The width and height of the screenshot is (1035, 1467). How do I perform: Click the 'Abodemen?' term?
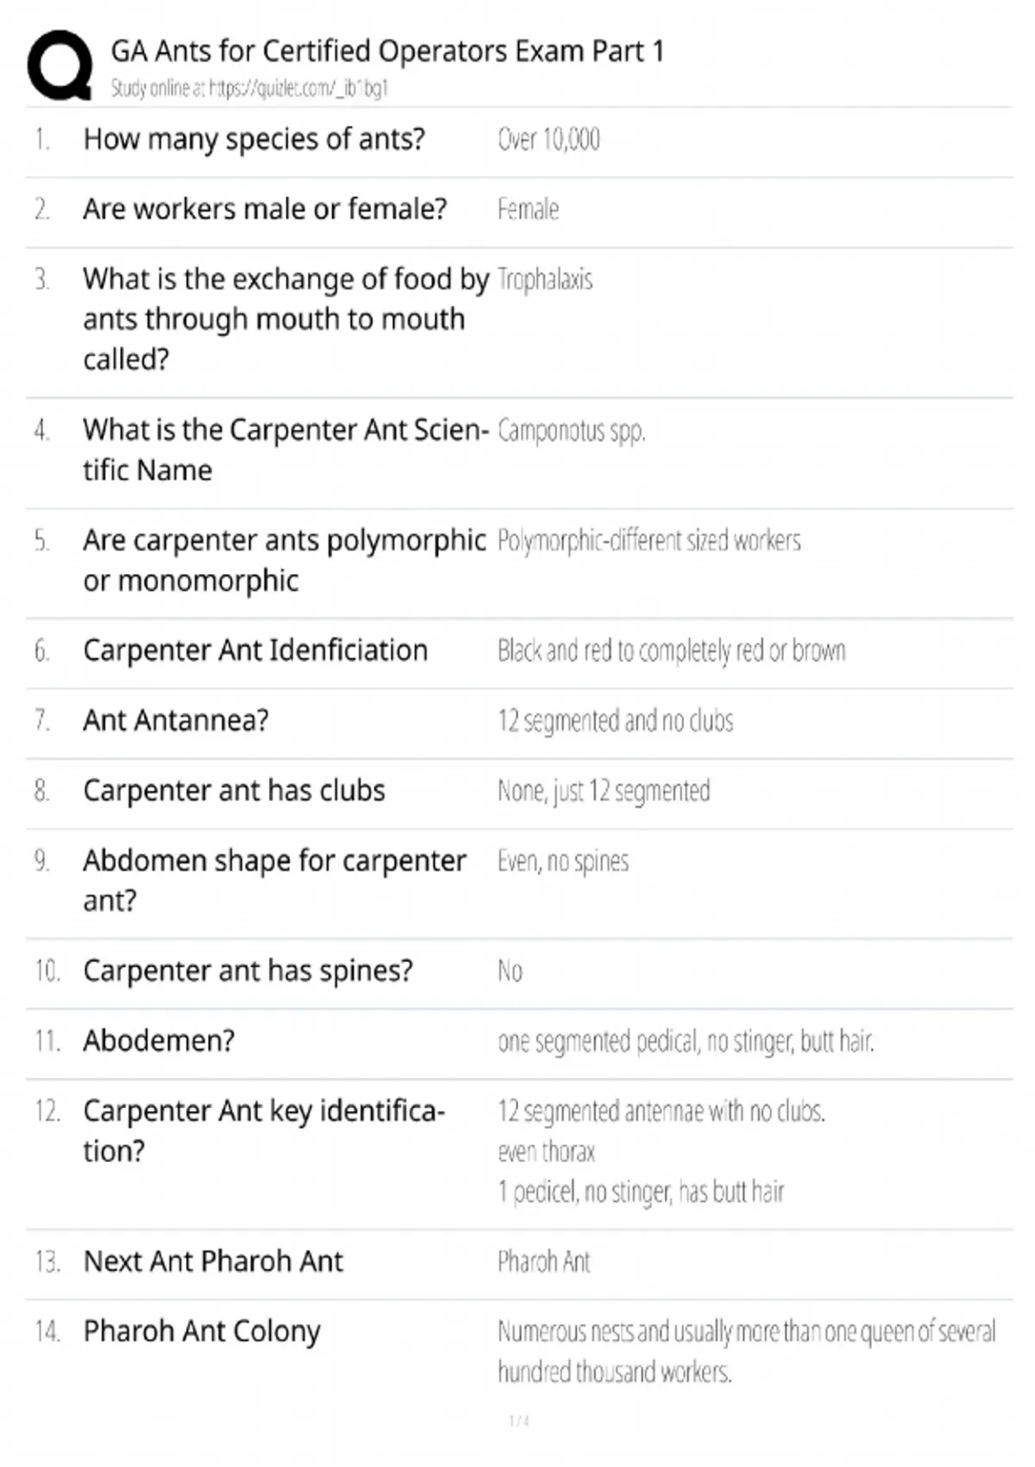(159, 1041)
